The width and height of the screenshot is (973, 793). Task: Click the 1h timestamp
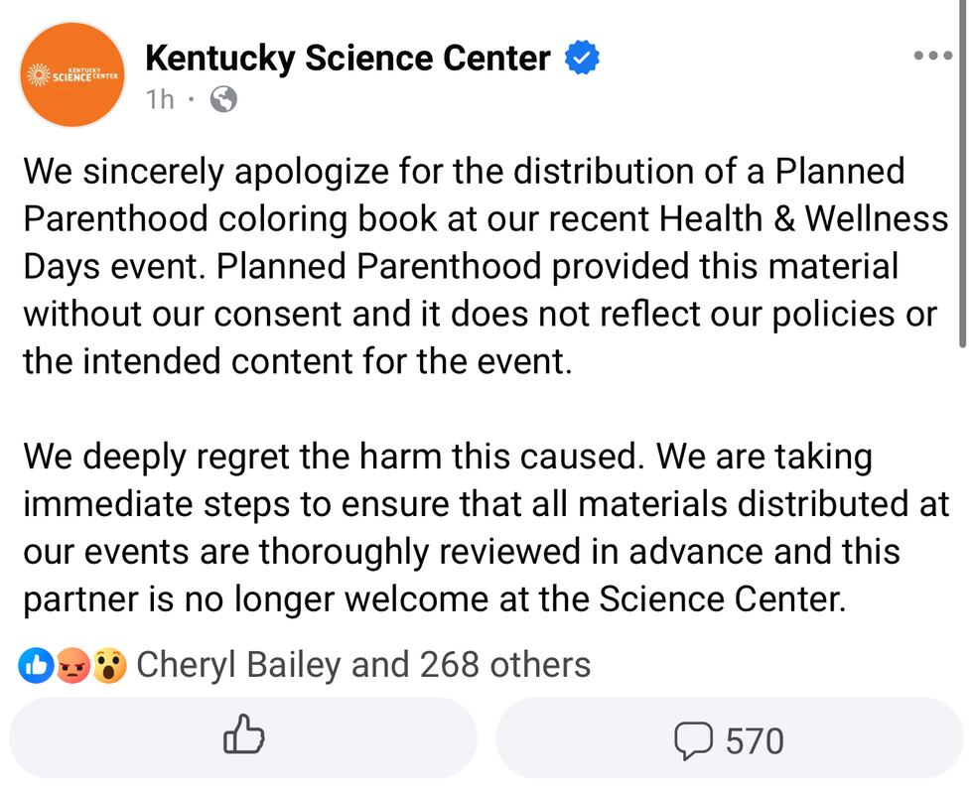pyautogui.click(x=159, y=99)
